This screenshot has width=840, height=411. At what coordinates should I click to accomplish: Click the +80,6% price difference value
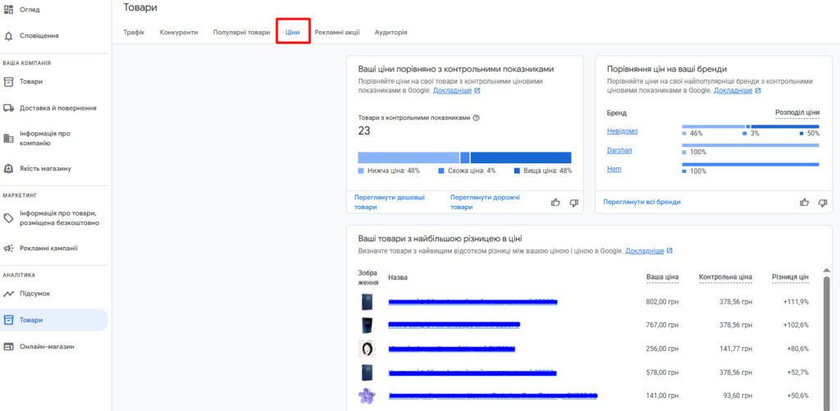click(797, 349)
